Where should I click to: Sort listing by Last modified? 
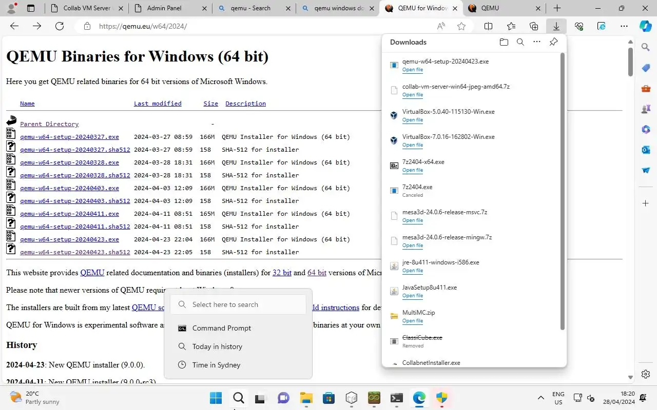click(x=158, y=104)
